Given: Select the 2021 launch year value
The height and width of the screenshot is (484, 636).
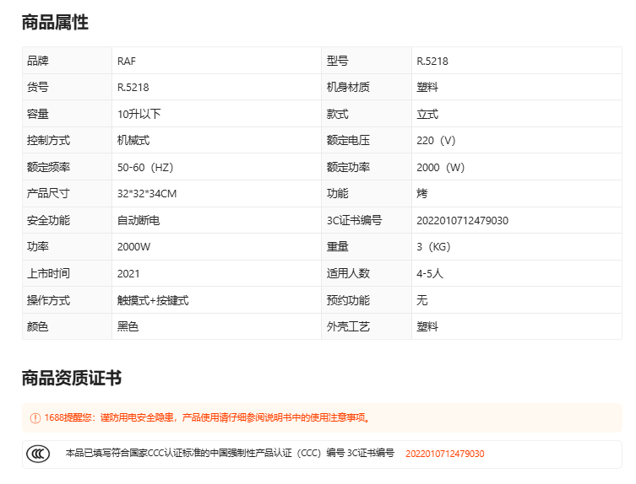Looking at the screenshot, I should [128, 273].
